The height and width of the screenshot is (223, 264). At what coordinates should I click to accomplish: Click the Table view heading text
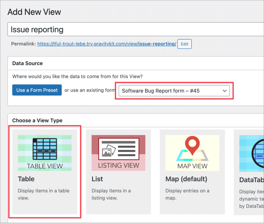(26, 179)
